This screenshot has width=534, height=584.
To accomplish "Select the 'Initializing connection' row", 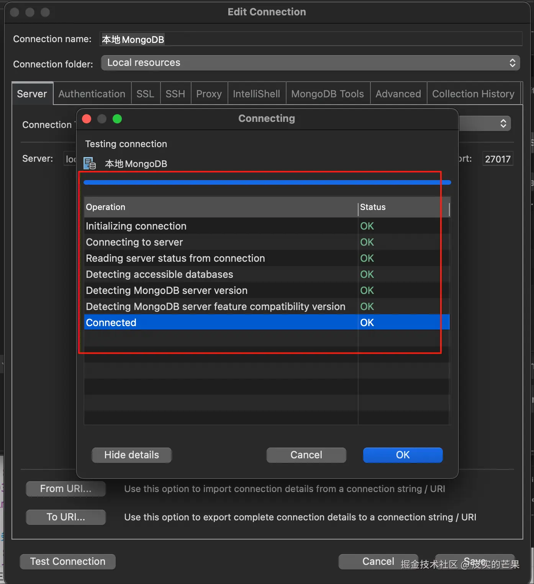I will coord(267,226).
